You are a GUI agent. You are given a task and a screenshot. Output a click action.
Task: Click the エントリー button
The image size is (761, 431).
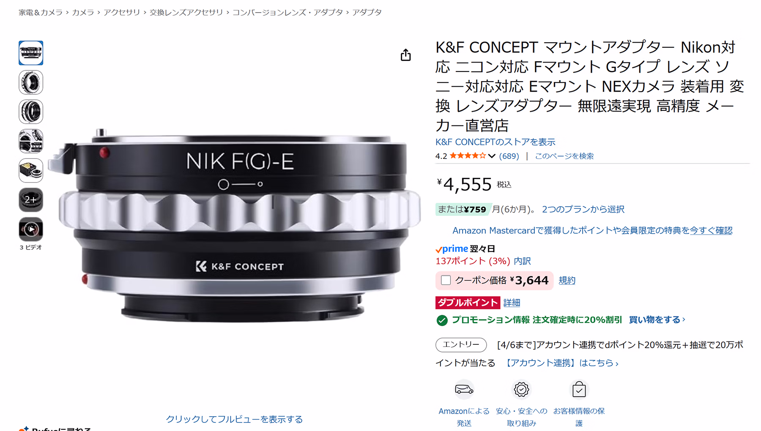461,345
